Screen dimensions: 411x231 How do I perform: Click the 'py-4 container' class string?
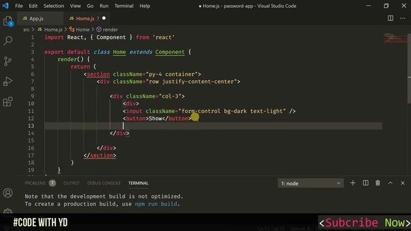point(171,74)
